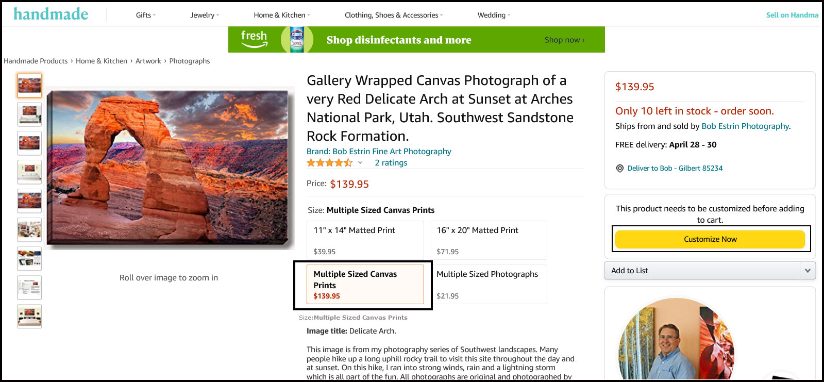The image size is (824, 382).
Task: Click the Clorox product icon in banner
Action: (297, 40)
